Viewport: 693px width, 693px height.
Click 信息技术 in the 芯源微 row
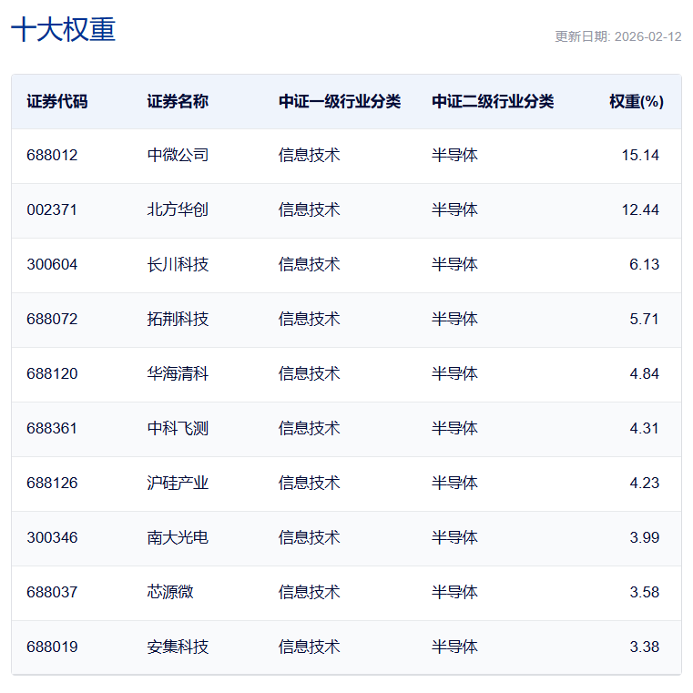point(309,592)
